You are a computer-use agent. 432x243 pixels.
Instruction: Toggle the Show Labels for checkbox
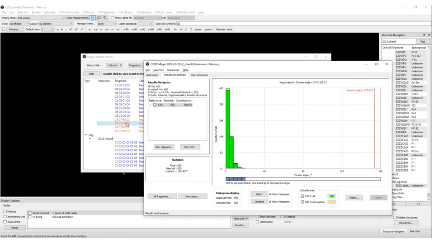tap(113, 18)
